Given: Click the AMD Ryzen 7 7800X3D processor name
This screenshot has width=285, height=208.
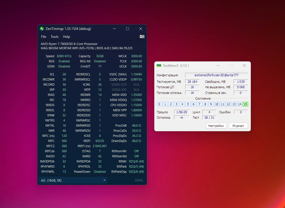Looking at the screenshot, I should [x=69, y=44].
